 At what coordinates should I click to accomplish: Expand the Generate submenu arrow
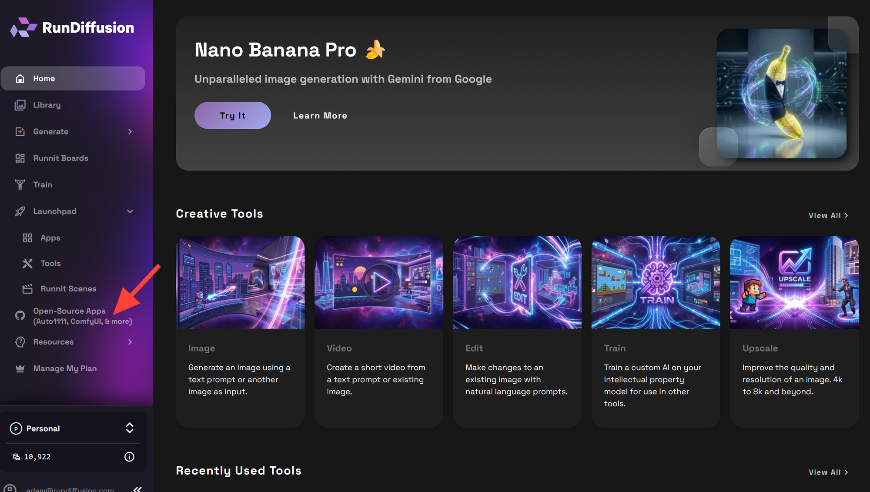(130, 132)
